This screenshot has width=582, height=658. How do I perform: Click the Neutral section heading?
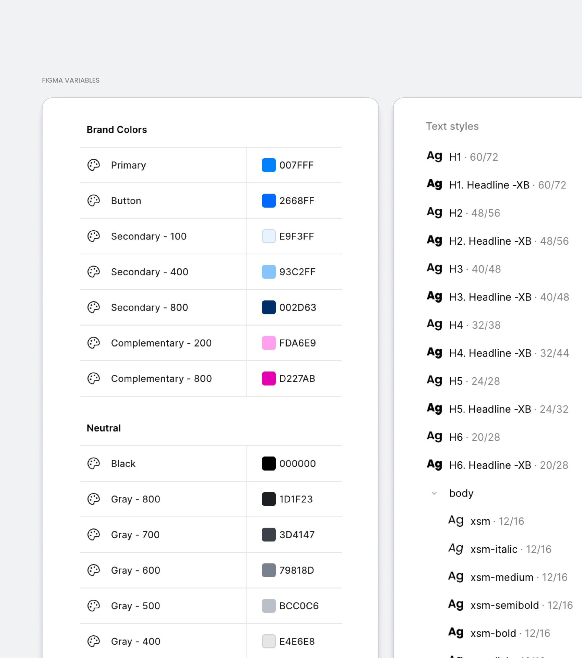[104, 428]
